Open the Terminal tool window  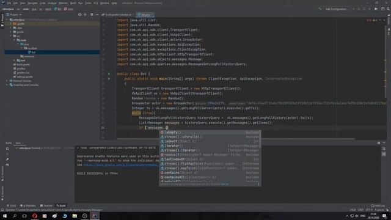[46, 206]
